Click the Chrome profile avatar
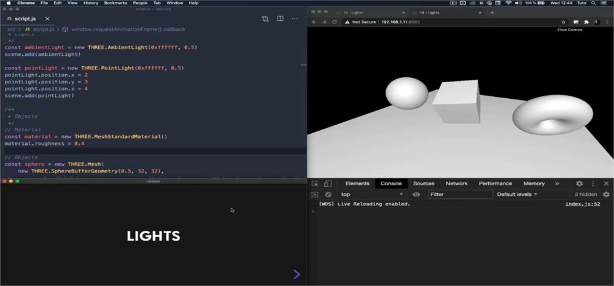614x286 pixels. pyautogui.click(x=596, y=22)
